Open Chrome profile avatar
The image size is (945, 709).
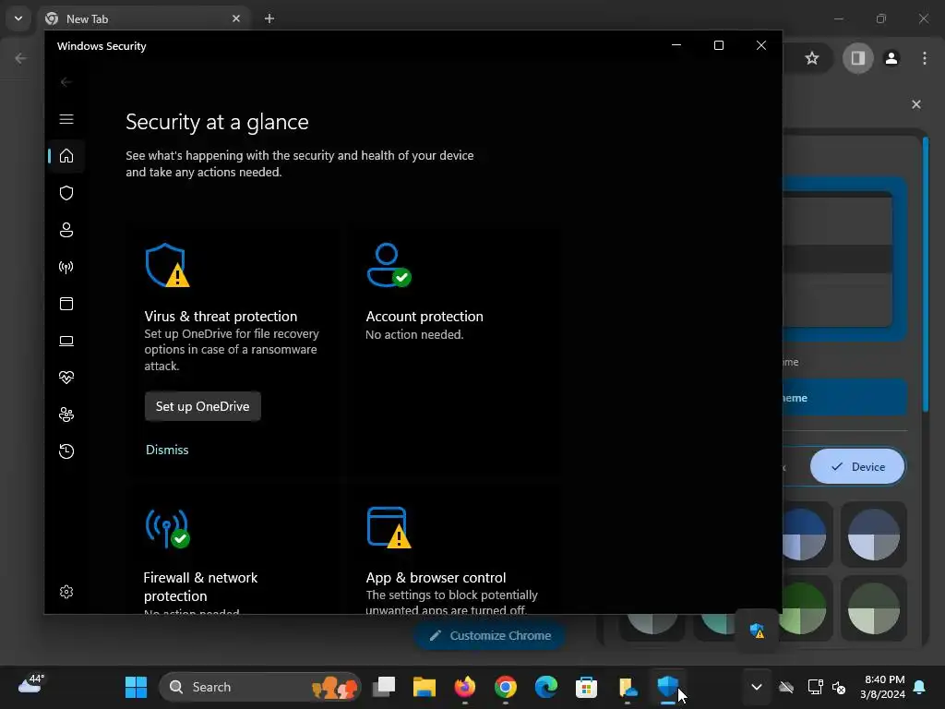coord(891,58)
